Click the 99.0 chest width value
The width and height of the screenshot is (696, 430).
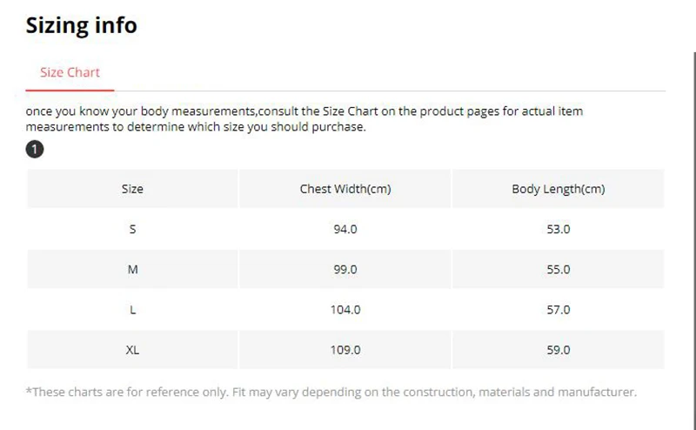tap(345, 269)
